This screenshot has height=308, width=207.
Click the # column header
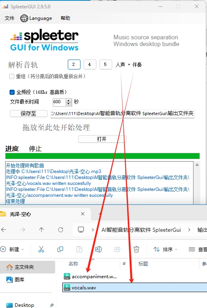click(124, 264)
